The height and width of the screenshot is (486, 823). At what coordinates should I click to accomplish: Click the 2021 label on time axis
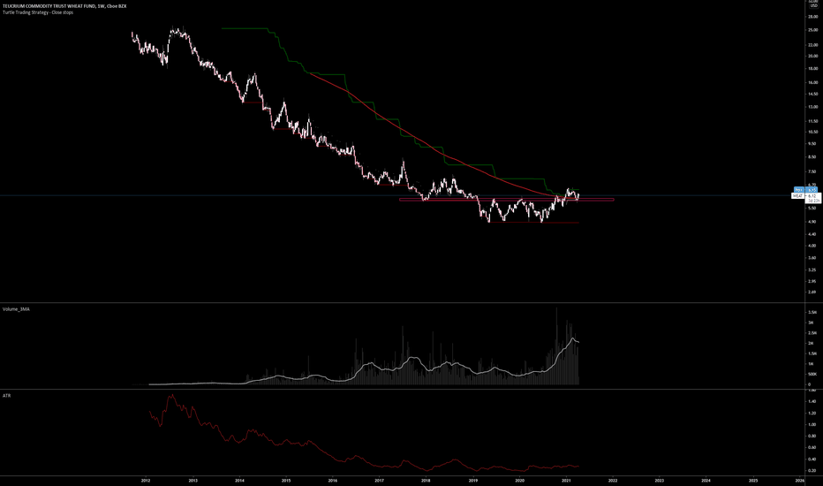[566, 480]
